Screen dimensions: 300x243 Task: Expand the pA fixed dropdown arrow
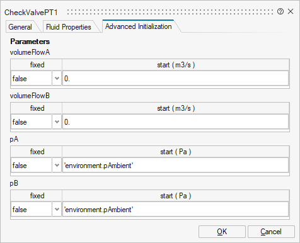pos(57,165)
